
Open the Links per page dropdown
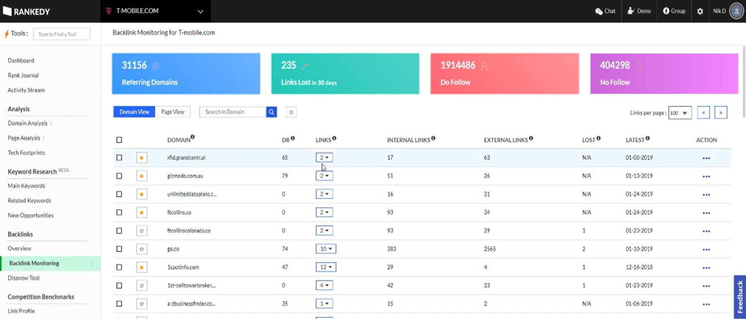[x=680, y=113]
